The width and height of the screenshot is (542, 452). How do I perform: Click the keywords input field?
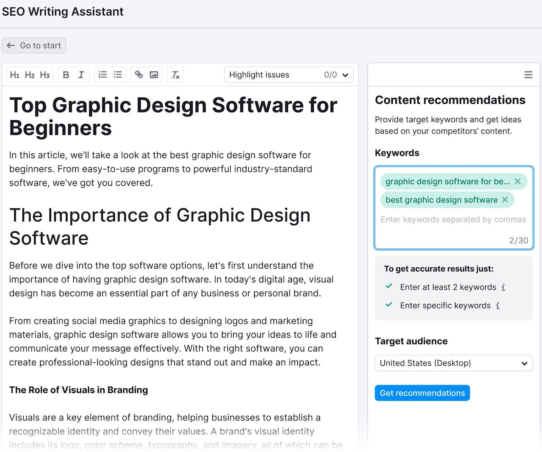click(453, 220)
